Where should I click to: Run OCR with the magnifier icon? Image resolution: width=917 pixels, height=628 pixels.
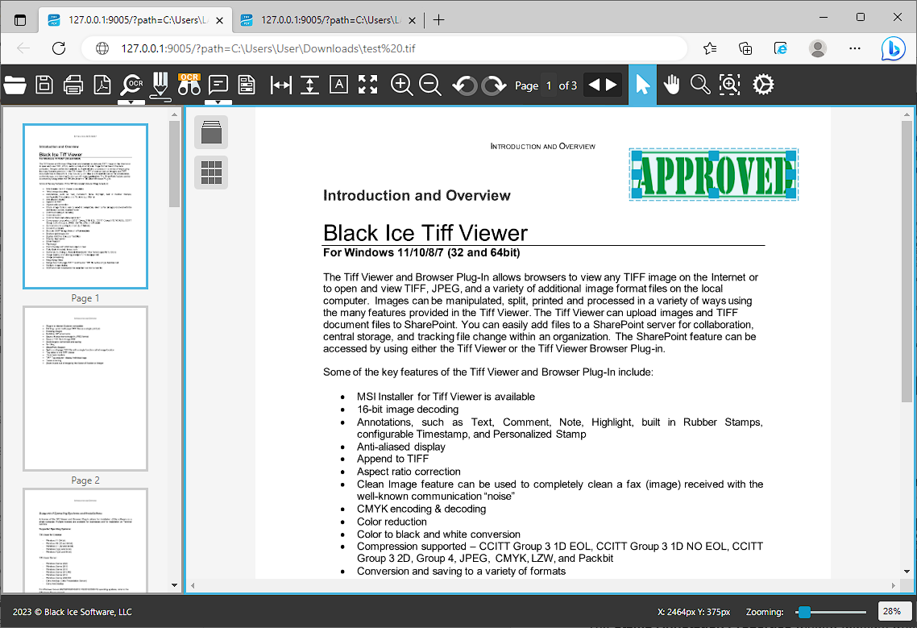point(131,85)
